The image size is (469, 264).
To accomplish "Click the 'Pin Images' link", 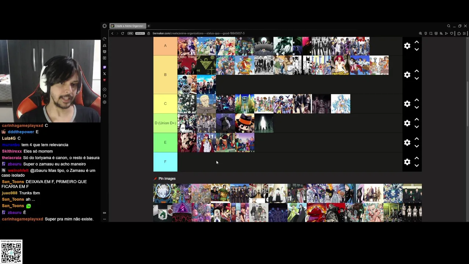I will pyautogui.click(x=167, y=179).
